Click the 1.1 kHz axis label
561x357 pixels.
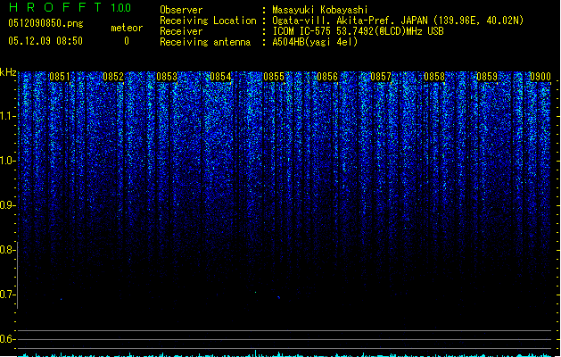click(7, 116)
